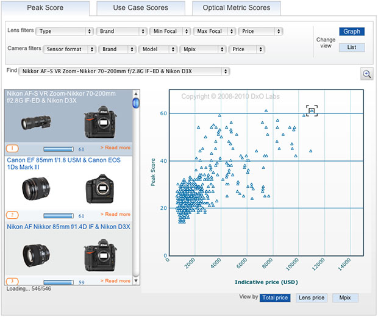Switch to Graph view
The image size is (378, 317).
(x=352, y=32)
